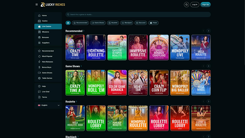
Task: Show next Roulette games with right arrow
Action: pyautogui.click(x=209, y=102)
